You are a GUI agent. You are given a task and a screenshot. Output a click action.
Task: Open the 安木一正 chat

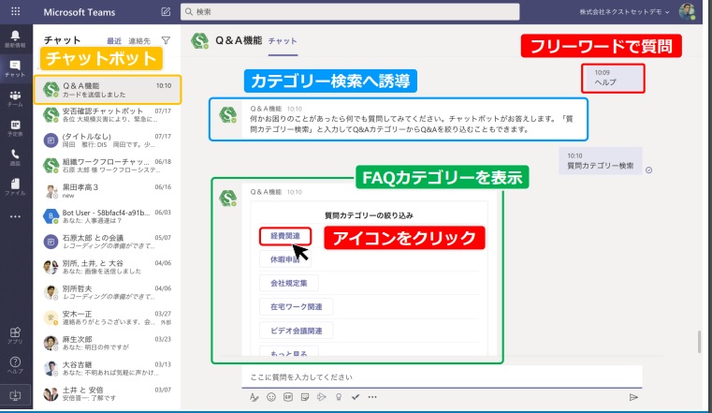click(x=108, y=317)
